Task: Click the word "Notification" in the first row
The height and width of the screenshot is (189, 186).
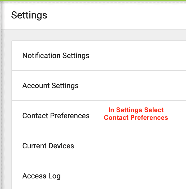Action: click(x=41, y=56)
